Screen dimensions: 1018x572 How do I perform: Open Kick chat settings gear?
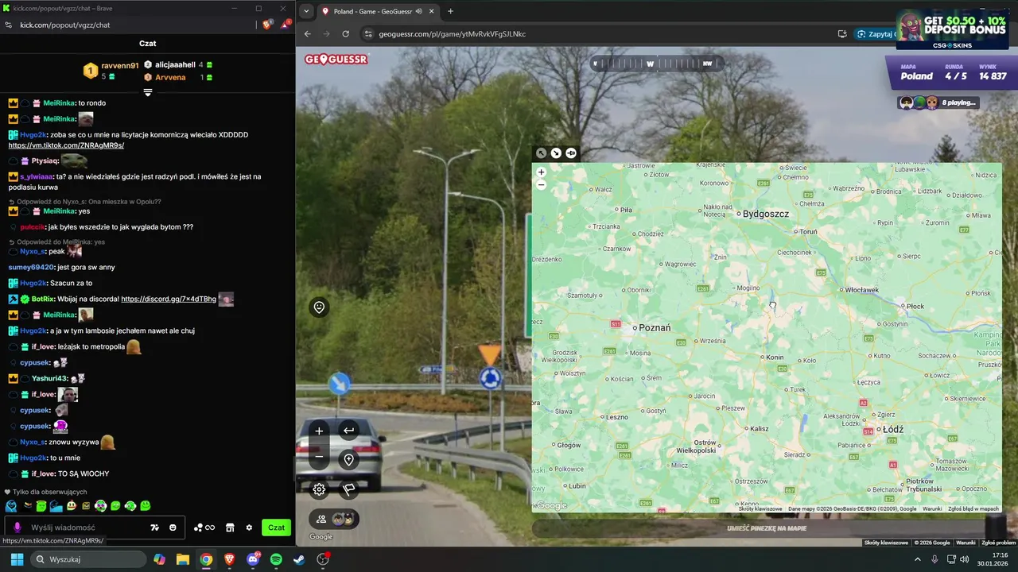(x=249, y=528)
